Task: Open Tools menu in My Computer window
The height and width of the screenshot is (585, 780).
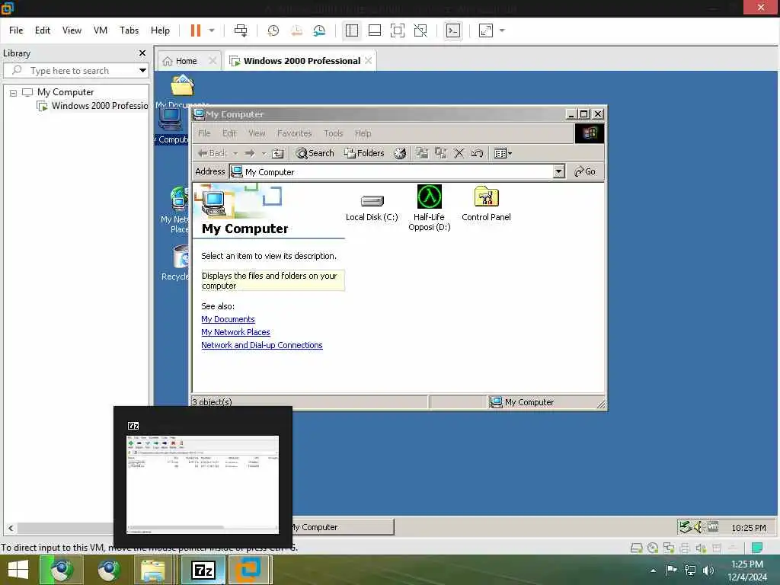Action: [x=334, y=133]
